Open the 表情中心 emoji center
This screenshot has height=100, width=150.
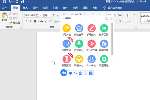click(x=79, y=60)
